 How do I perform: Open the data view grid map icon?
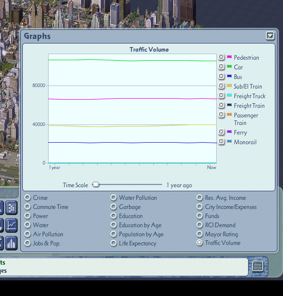(11, 208)
